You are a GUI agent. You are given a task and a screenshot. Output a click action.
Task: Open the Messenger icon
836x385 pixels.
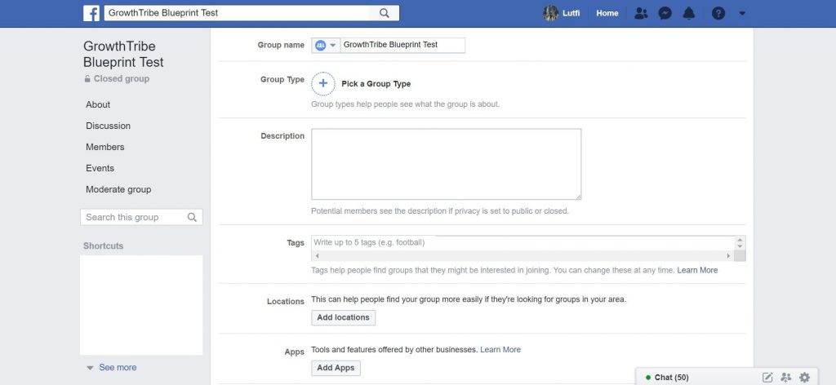pyautogui.click(x=665, y=13)
